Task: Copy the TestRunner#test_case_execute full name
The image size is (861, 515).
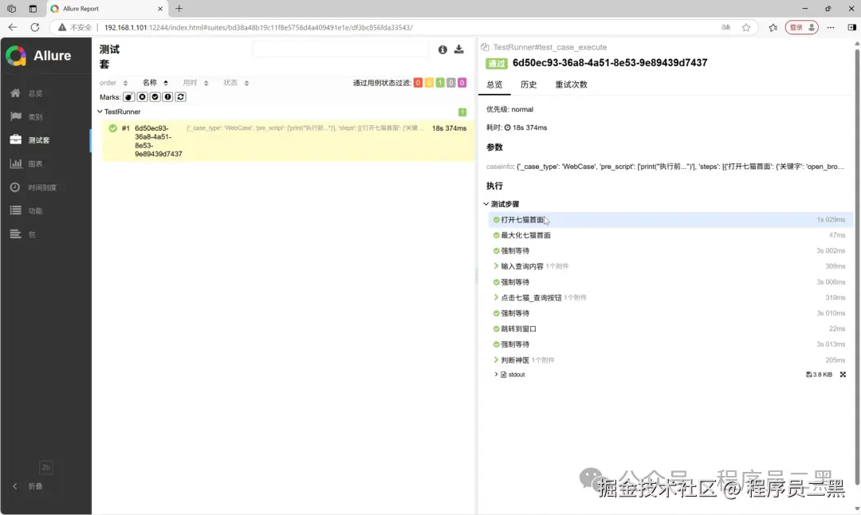Action: coord(485,47)
